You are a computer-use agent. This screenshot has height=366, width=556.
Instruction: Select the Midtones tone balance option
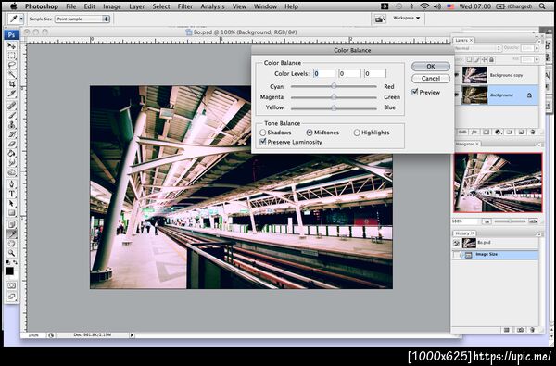pyautogui.click(x=310, y=133)
